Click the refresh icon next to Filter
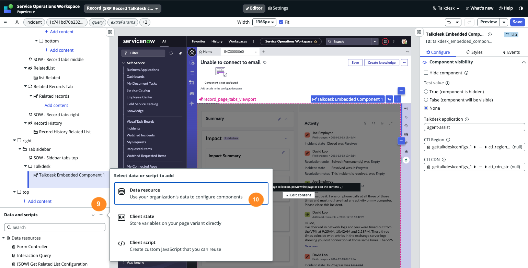The width and height of the screenshot is (528, 268). click(x=171, y=53)
